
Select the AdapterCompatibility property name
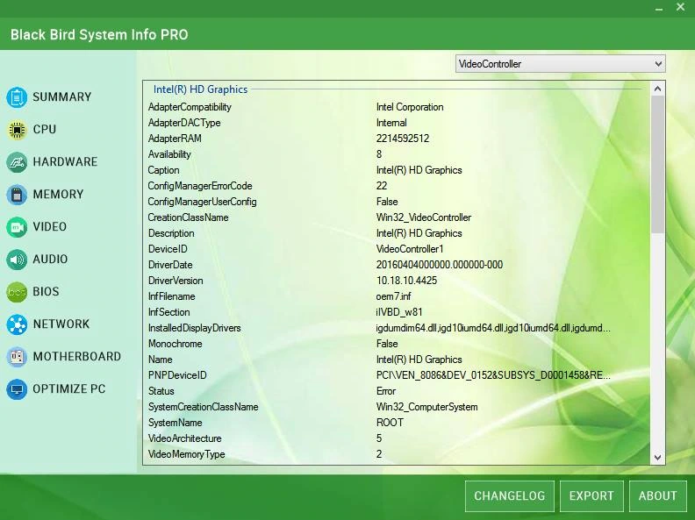point(190,107)
